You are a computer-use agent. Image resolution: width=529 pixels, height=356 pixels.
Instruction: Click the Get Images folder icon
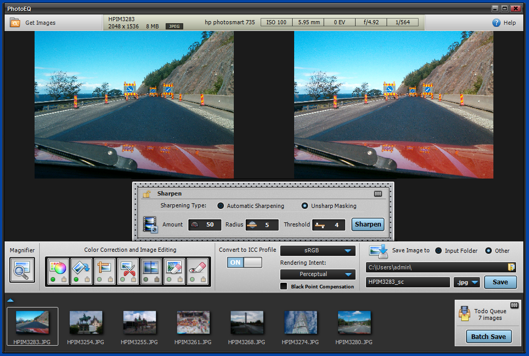[x=15, y=23]
